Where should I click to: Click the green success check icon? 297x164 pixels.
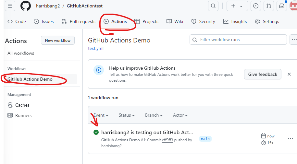[96, 133]
